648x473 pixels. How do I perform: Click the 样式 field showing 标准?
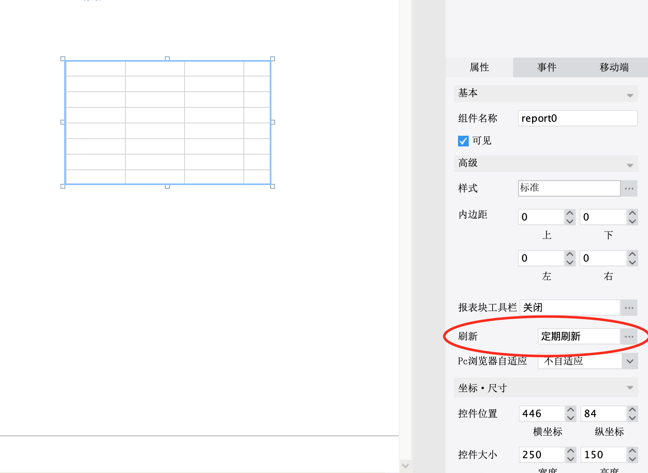click(x=569, y=188)
